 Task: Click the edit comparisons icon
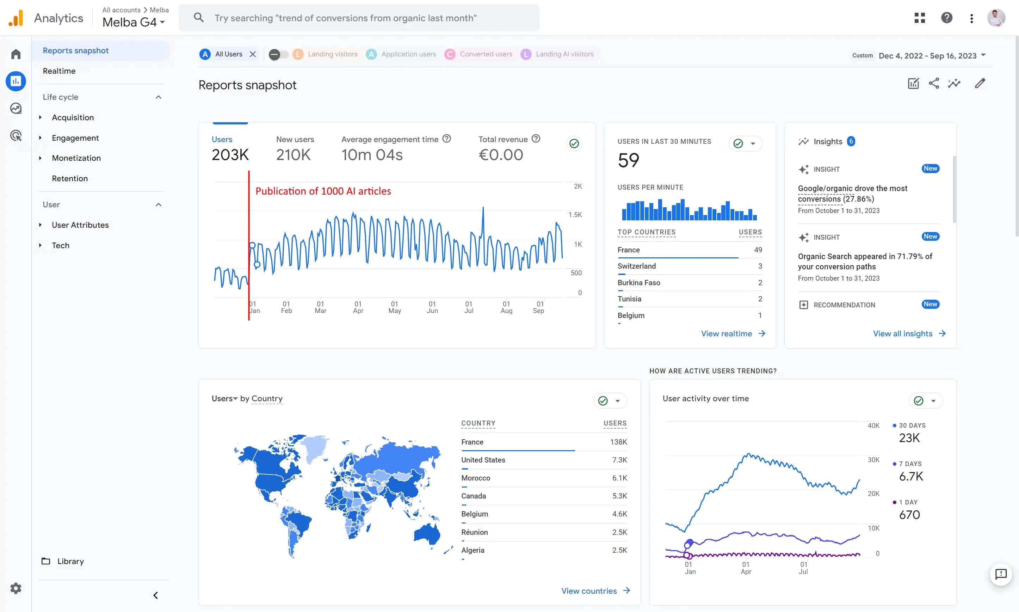913,83
